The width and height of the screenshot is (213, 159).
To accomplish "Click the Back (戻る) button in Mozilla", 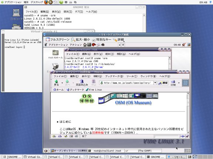I will coord(56,83).
